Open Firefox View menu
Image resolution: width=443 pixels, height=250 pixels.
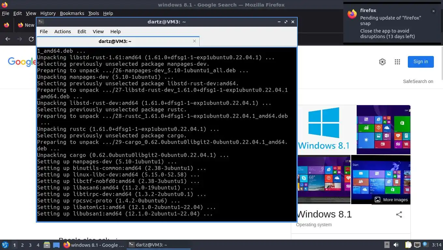coord(31,13)
